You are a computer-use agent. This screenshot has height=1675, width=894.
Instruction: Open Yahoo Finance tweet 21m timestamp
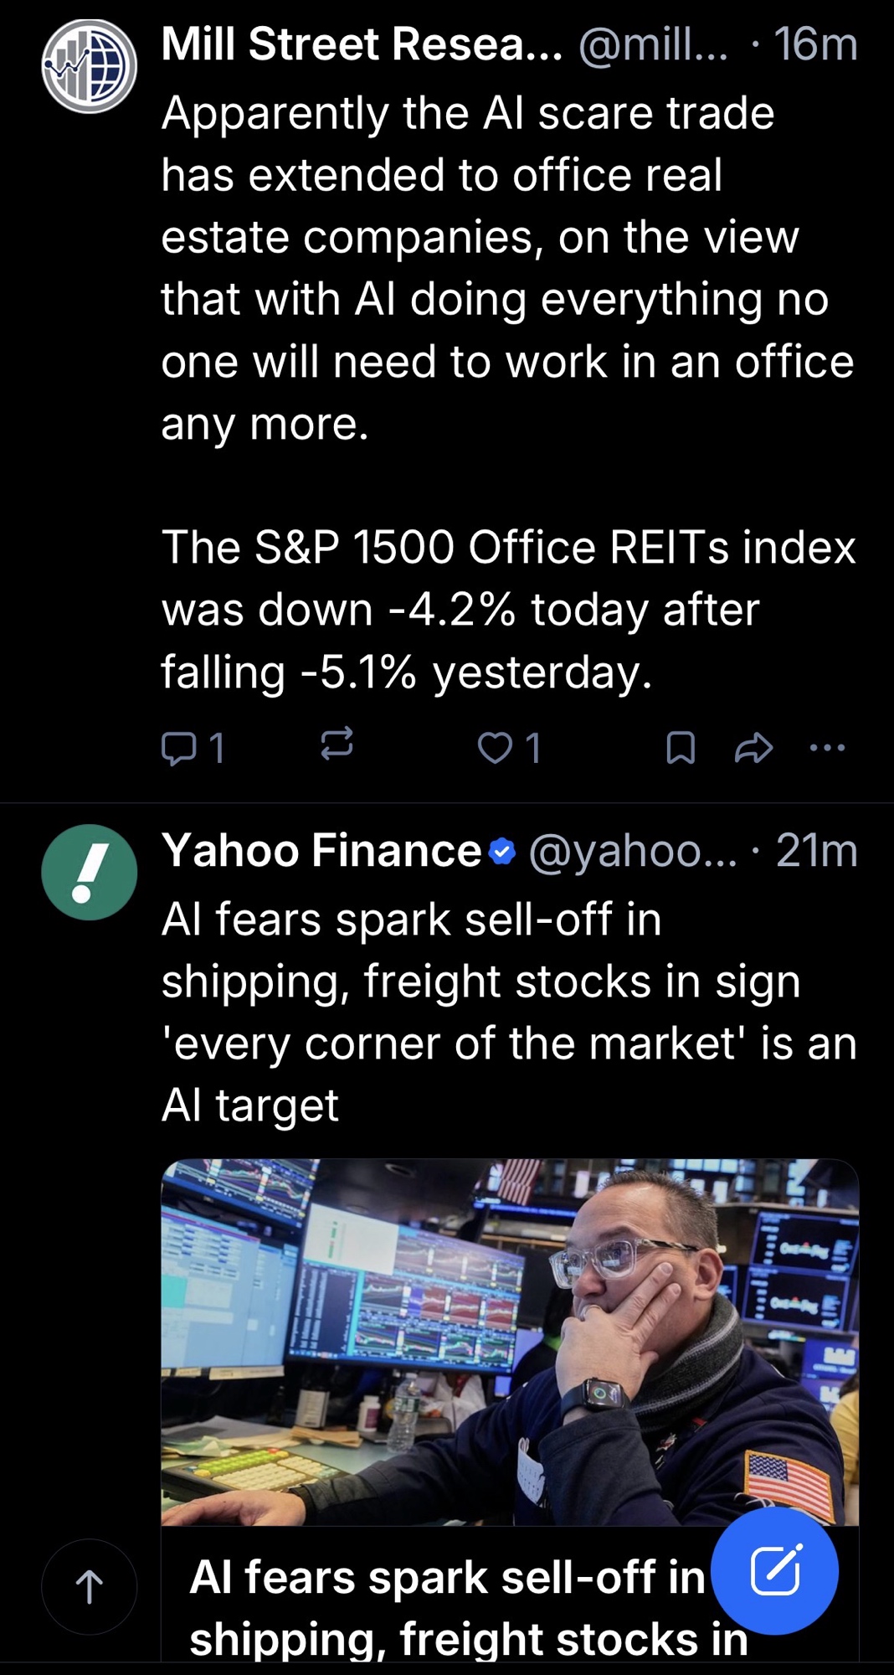(x=816, y=851)
